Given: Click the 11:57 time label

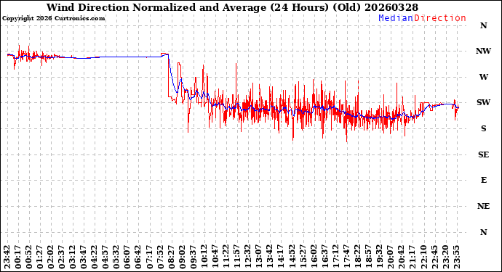Looking at the screenshot, I should click(237, 257).
